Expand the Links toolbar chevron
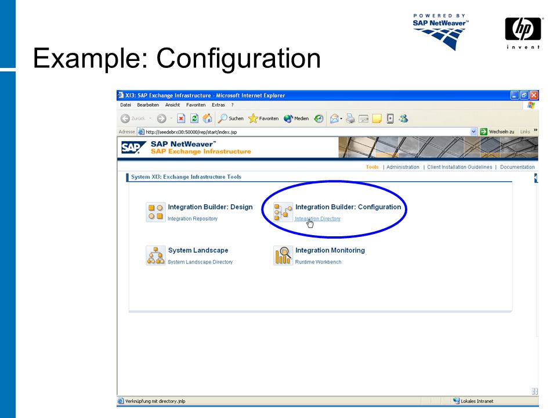 tap(536, 131)
